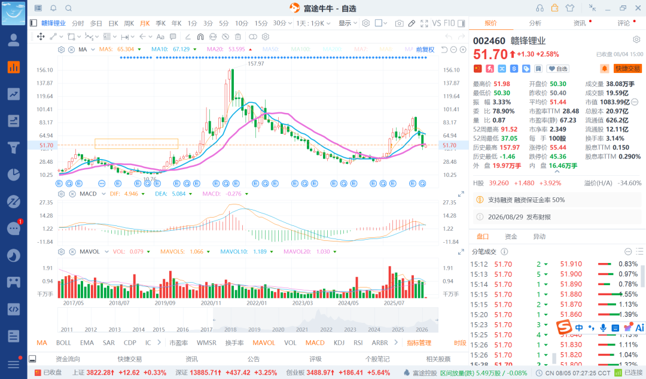Expand more indicators chevron after ARBR

click(x=396, y=343)
